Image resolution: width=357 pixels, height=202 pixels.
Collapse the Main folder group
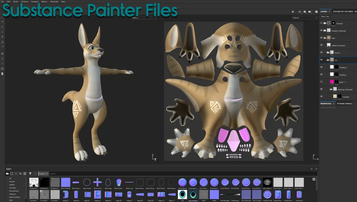point(325,38)
